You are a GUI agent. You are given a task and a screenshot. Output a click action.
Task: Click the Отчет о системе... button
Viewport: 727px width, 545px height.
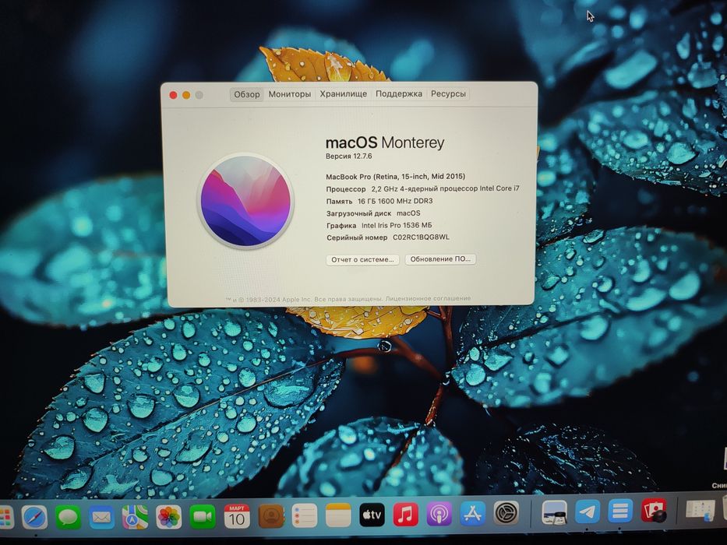tap(362, 259)
